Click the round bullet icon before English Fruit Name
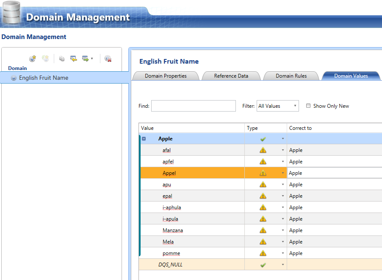This screenshot has width=382, height=280. (14, 78)
